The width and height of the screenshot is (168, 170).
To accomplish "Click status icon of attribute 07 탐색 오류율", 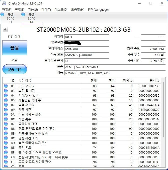I will pyautogui.click(x=6, y=105).
